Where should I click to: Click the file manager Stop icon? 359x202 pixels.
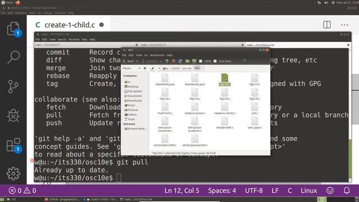point(173,61)
